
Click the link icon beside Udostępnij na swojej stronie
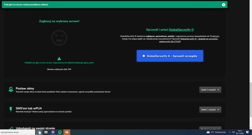(x=11, y=128)
